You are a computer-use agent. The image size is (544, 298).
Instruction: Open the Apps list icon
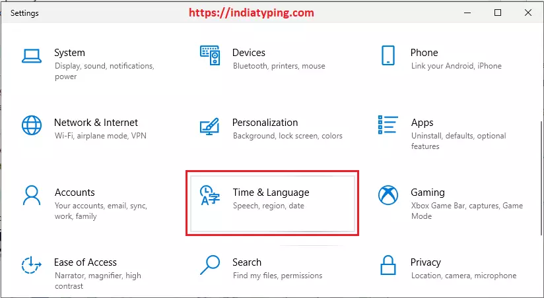(388, 125)
